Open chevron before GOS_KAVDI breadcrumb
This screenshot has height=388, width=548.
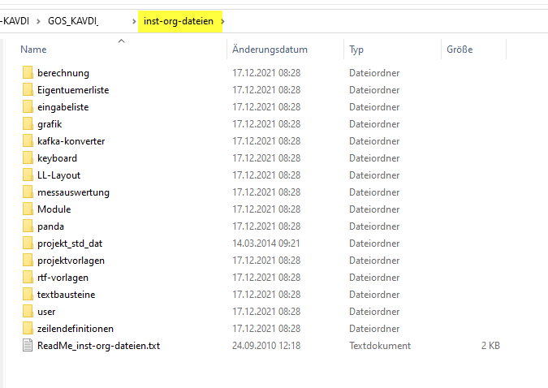click(38, 21)
